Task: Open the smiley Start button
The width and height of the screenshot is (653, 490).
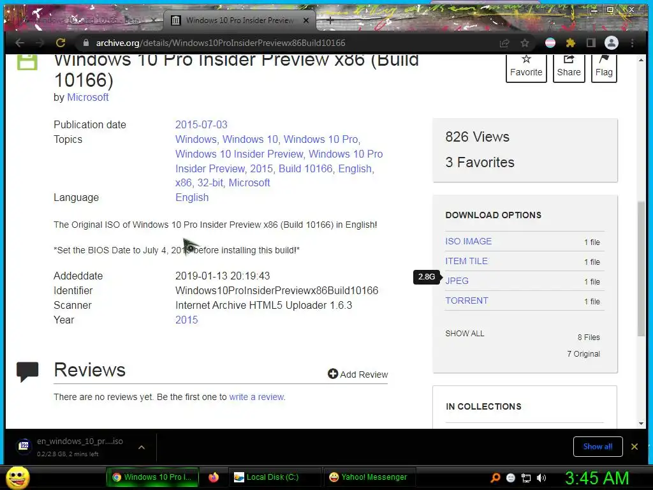Action: [17, 477]
